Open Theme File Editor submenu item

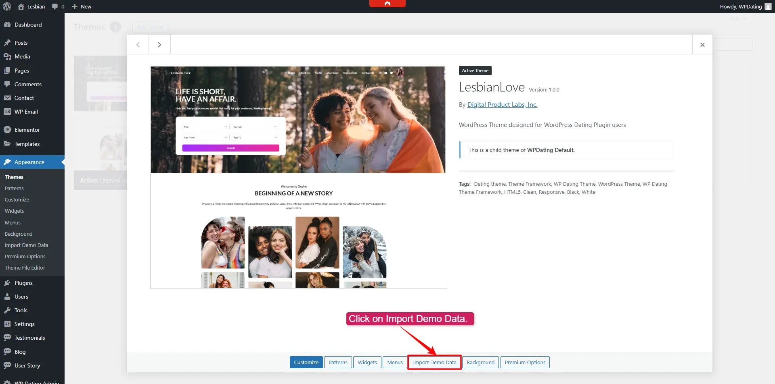25,268
